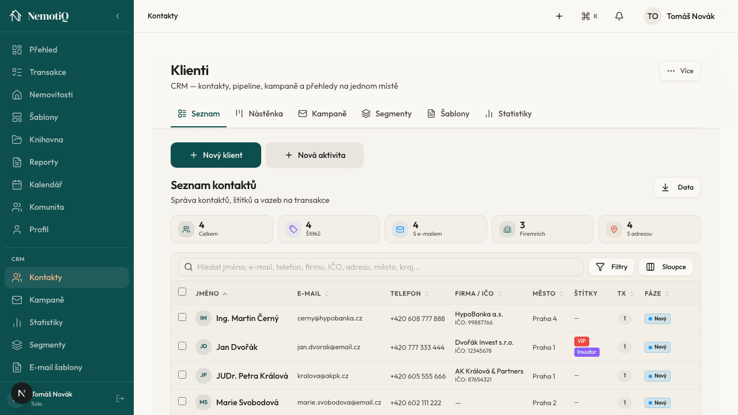Open Komunita in the sidebar
Screen dimensions: 738x415
click(67, 207)
